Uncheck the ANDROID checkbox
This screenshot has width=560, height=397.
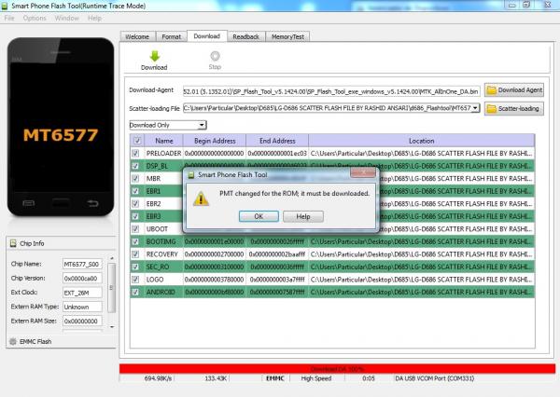point(135,292)
